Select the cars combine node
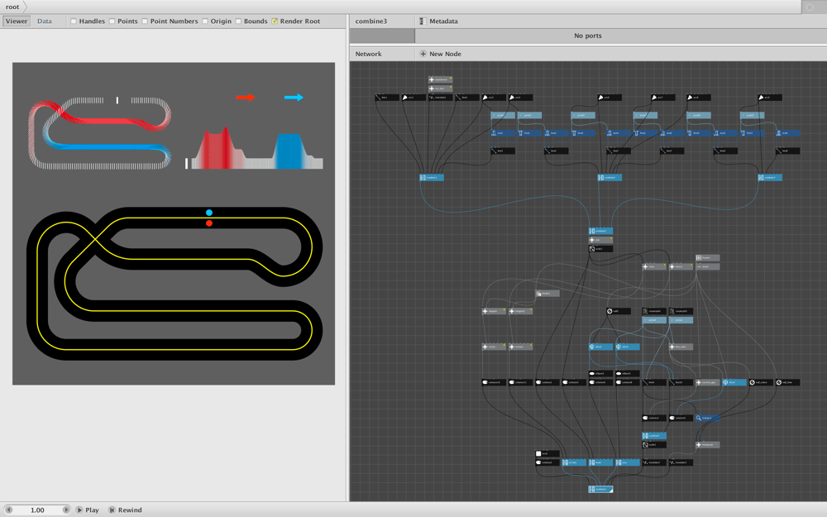Viewport: 827px width, 517px height. 628,462
